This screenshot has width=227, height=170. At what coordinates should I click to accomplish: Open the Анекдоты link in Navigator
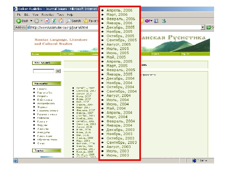pyautogui.click(x=44, y=132)
